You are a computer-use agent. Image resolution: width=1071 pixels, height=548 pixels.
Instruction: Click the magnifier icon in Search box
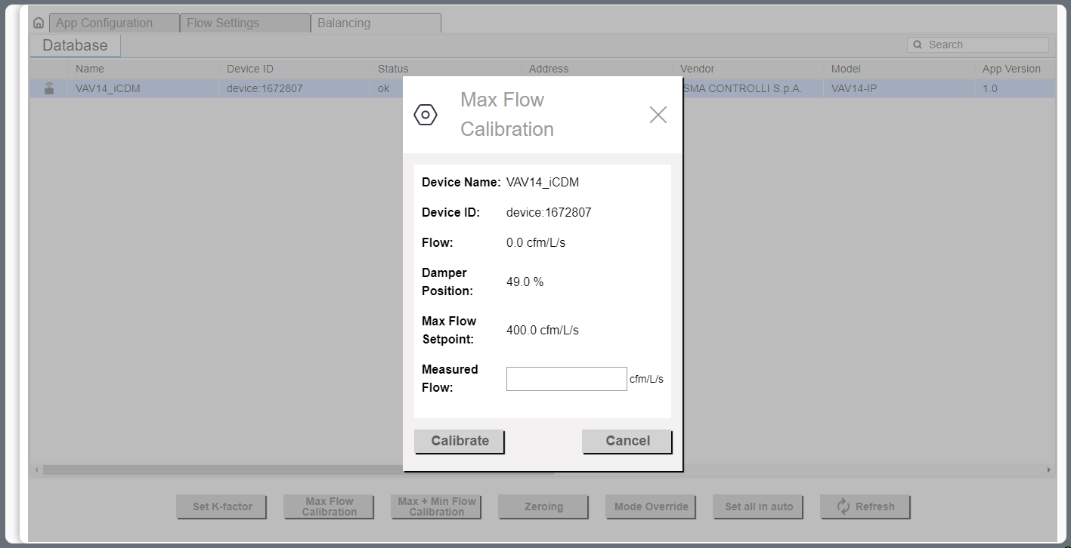(918, 45)
